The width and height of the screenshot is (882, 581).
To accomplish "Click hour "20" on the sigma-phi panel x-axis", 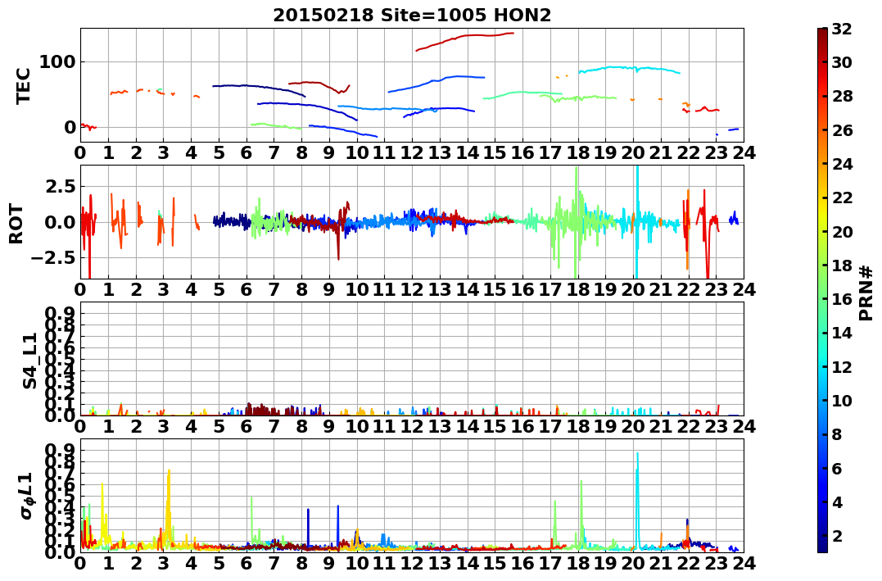I will pos(633,563).
